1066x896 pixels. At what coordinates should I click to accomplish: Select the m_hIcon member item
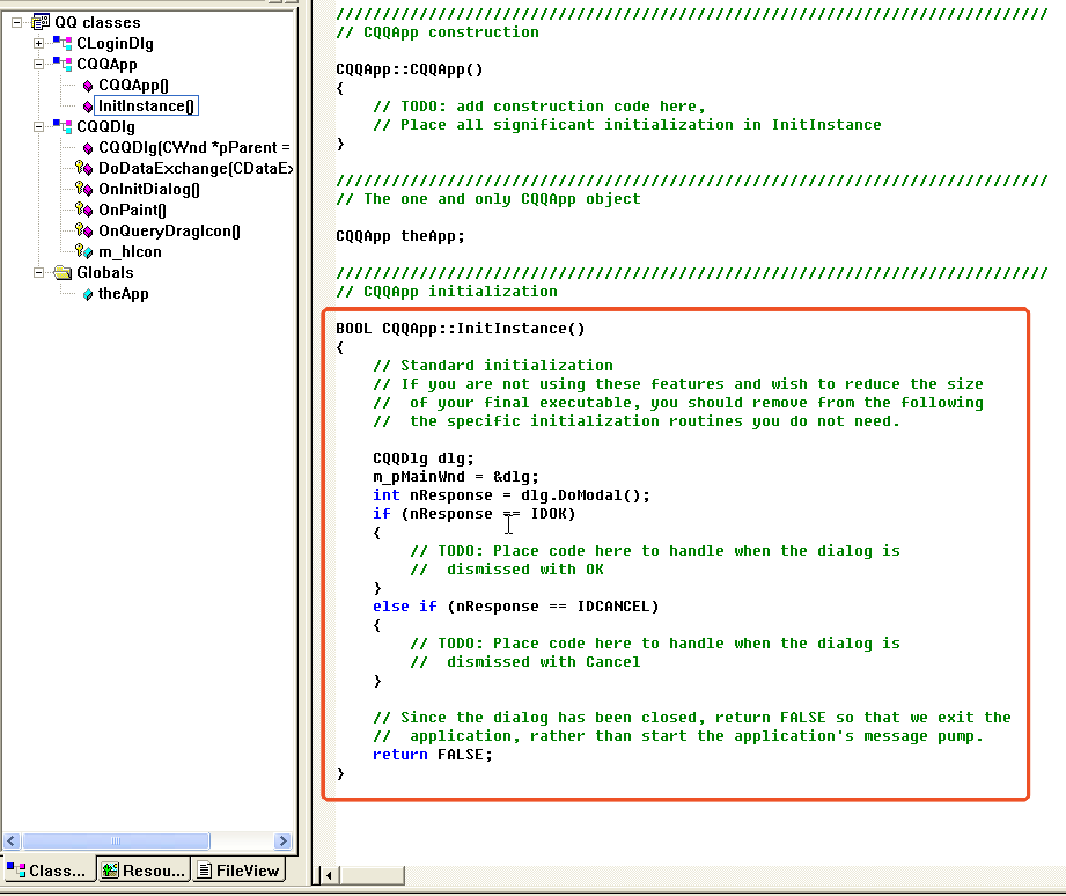coord(130,252)
